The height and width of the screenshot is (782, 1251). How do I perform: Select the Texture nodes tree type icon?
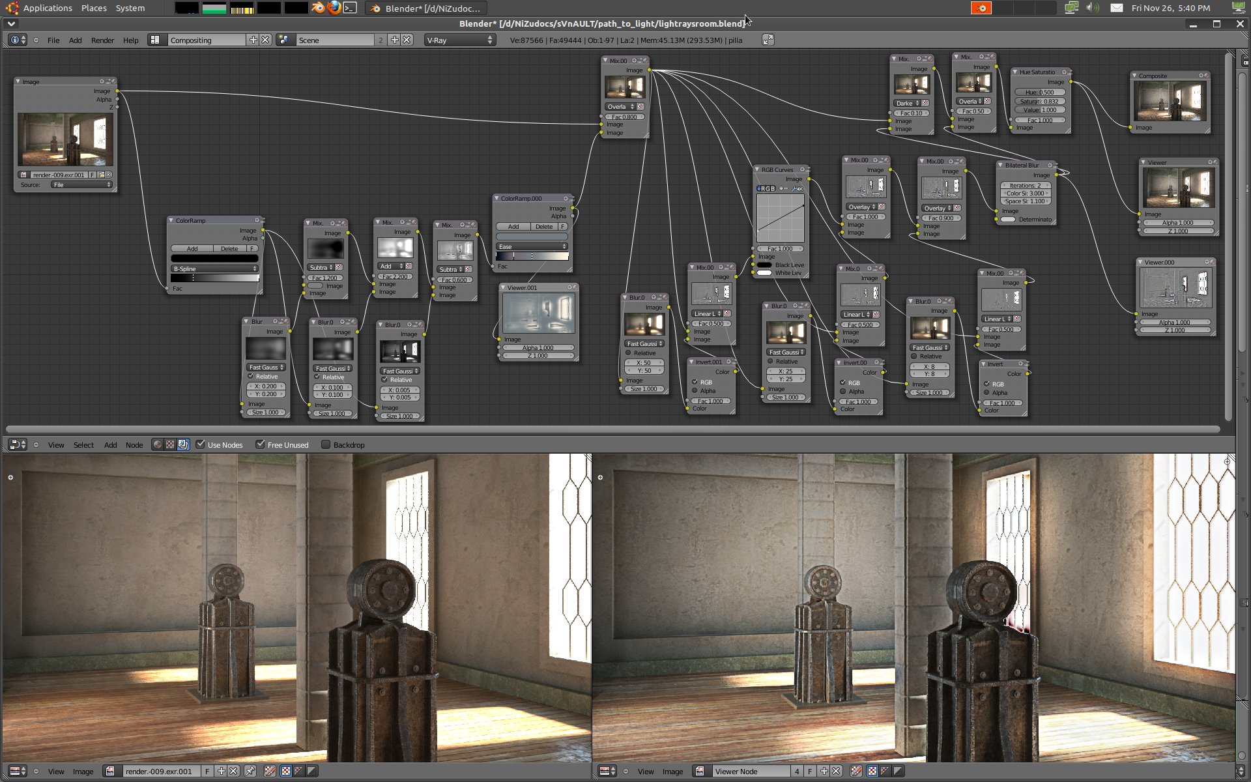coord(170,444)
